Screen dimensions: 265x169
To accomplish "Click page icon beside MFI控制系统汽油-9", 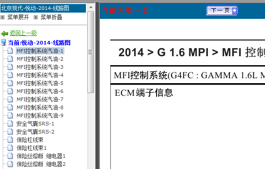I will tap(10, 116).
